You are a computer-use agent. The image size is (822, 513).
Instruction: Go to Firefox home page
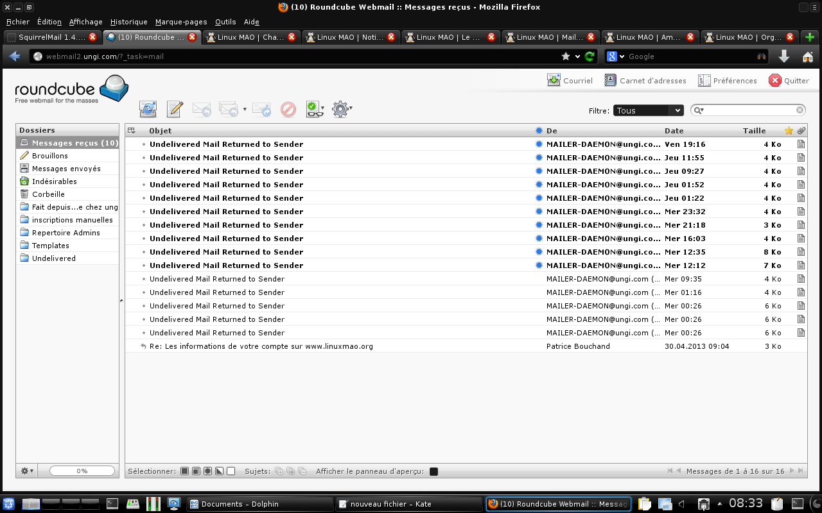[808, 56]
